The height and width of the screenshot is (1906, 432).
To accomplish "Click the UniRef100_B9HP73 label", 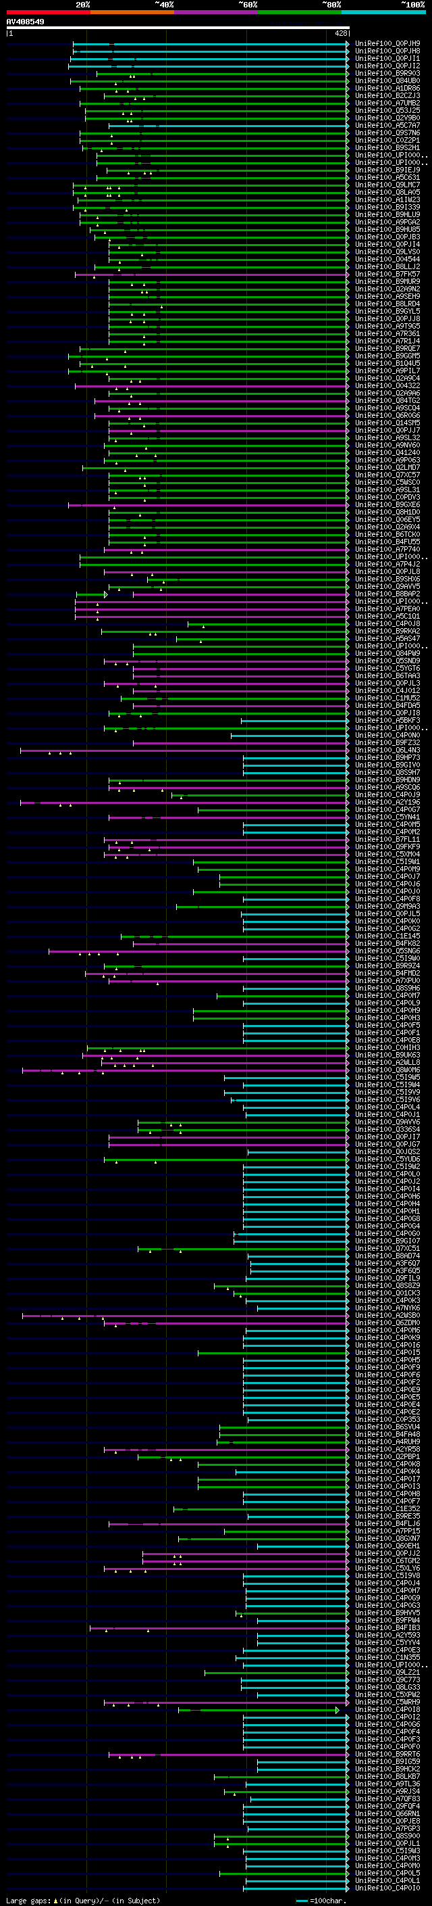I will (x=387, y=758).
